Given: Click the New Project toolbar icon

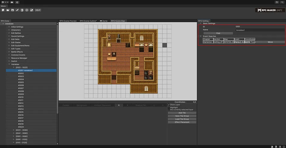Looking at the screenshot, I should [3, 10].
